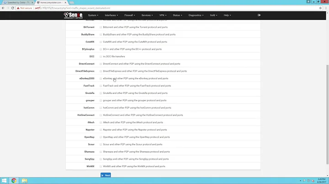Tick the HotlineConnect checkbox

click(x=101, y=115)
